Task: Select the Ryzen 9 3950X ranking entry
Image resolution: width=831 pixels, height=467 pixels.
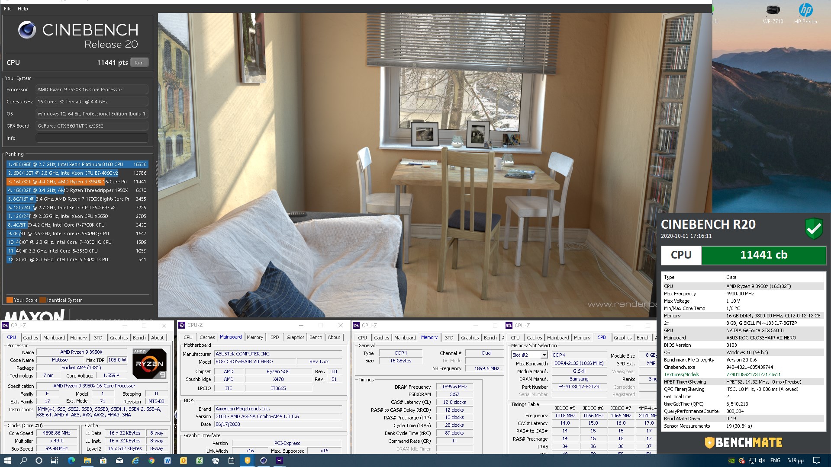Action: [x=77, y=182]
